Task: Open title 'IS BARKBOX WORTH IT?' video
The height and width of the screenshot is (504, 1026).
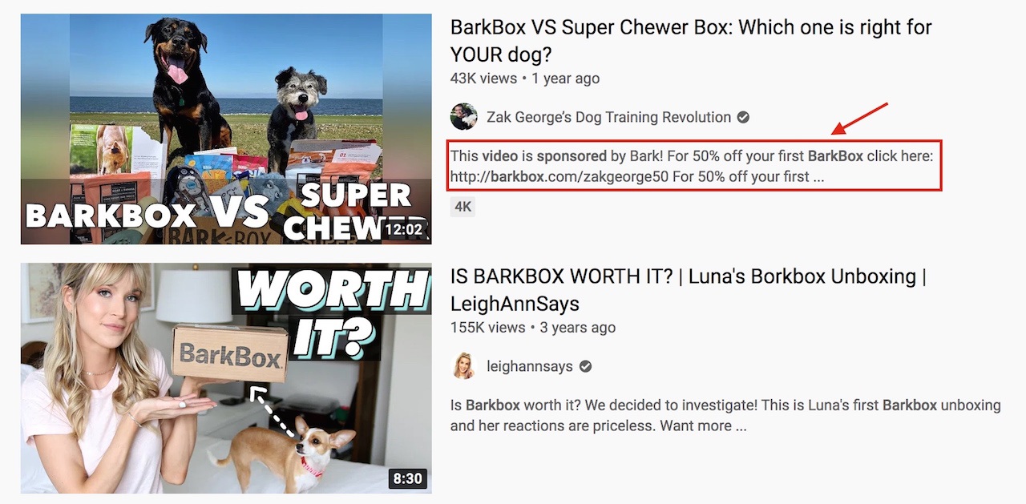Action: (689, 290)
